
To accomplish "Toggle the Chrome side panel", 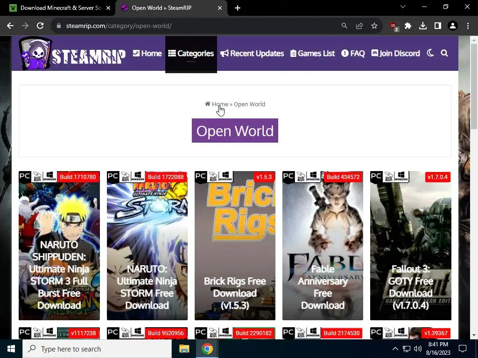I will 438,26.
